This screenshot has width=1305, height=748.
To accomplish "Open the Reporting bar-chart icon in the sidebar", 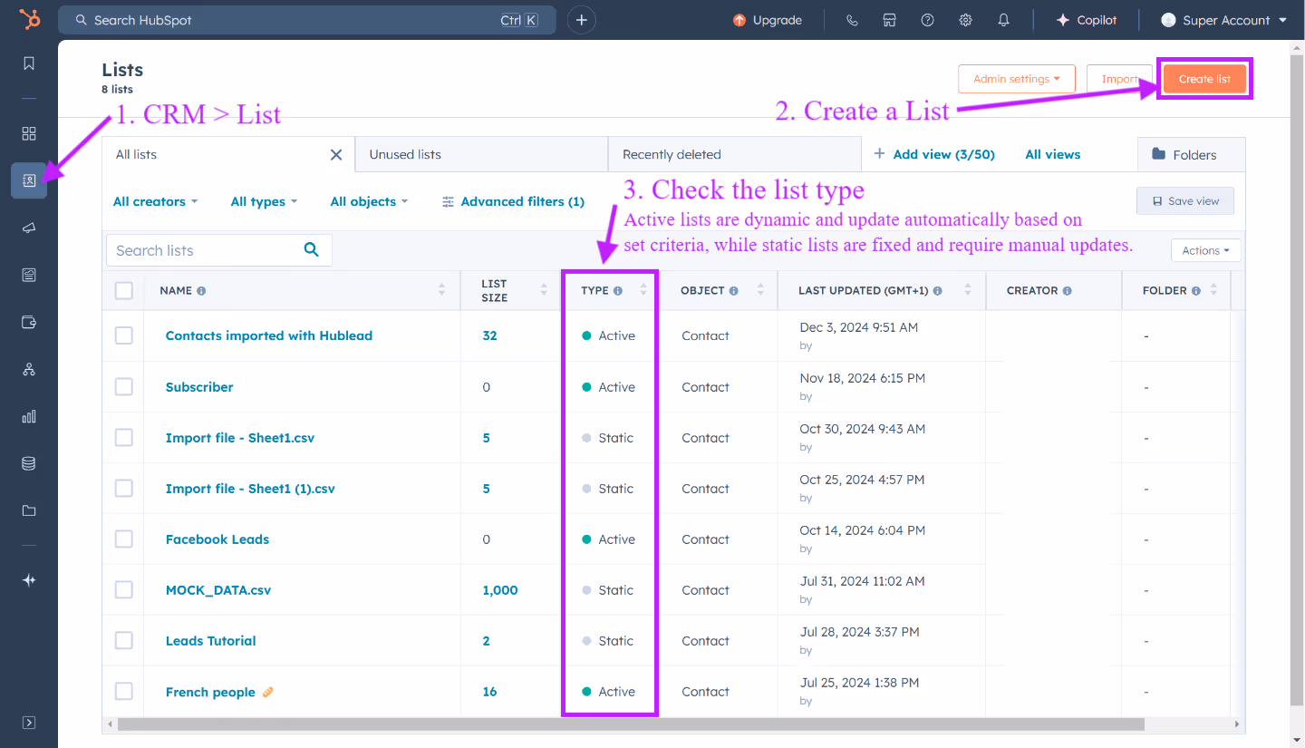I will pyautogui.click(x=28, y=416).
